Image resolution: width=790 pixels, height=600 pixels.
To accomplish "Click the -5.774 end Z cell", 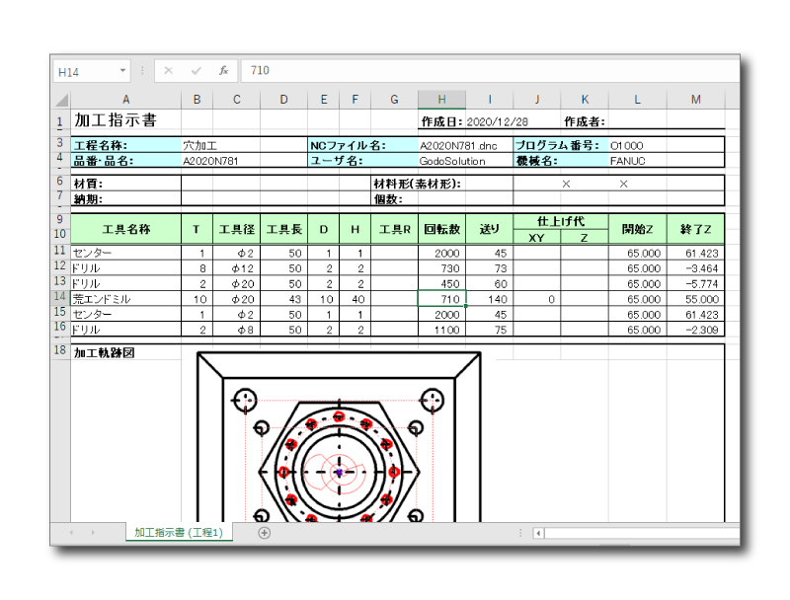I will [696, 284].
